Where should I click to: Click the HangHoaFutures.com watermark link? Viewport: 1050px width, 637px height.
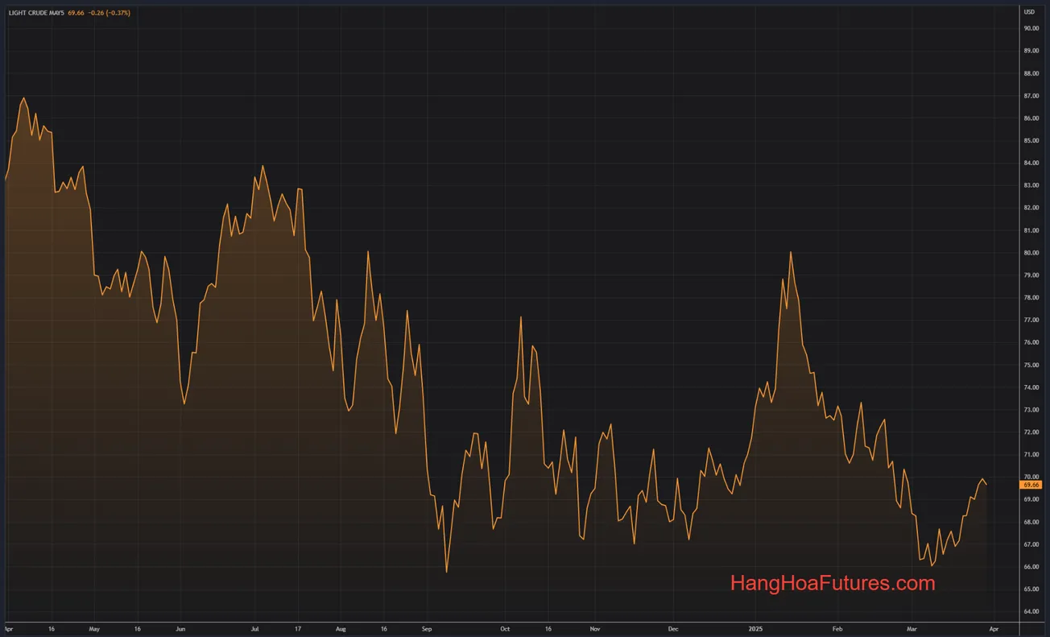(x=833, y=583)
